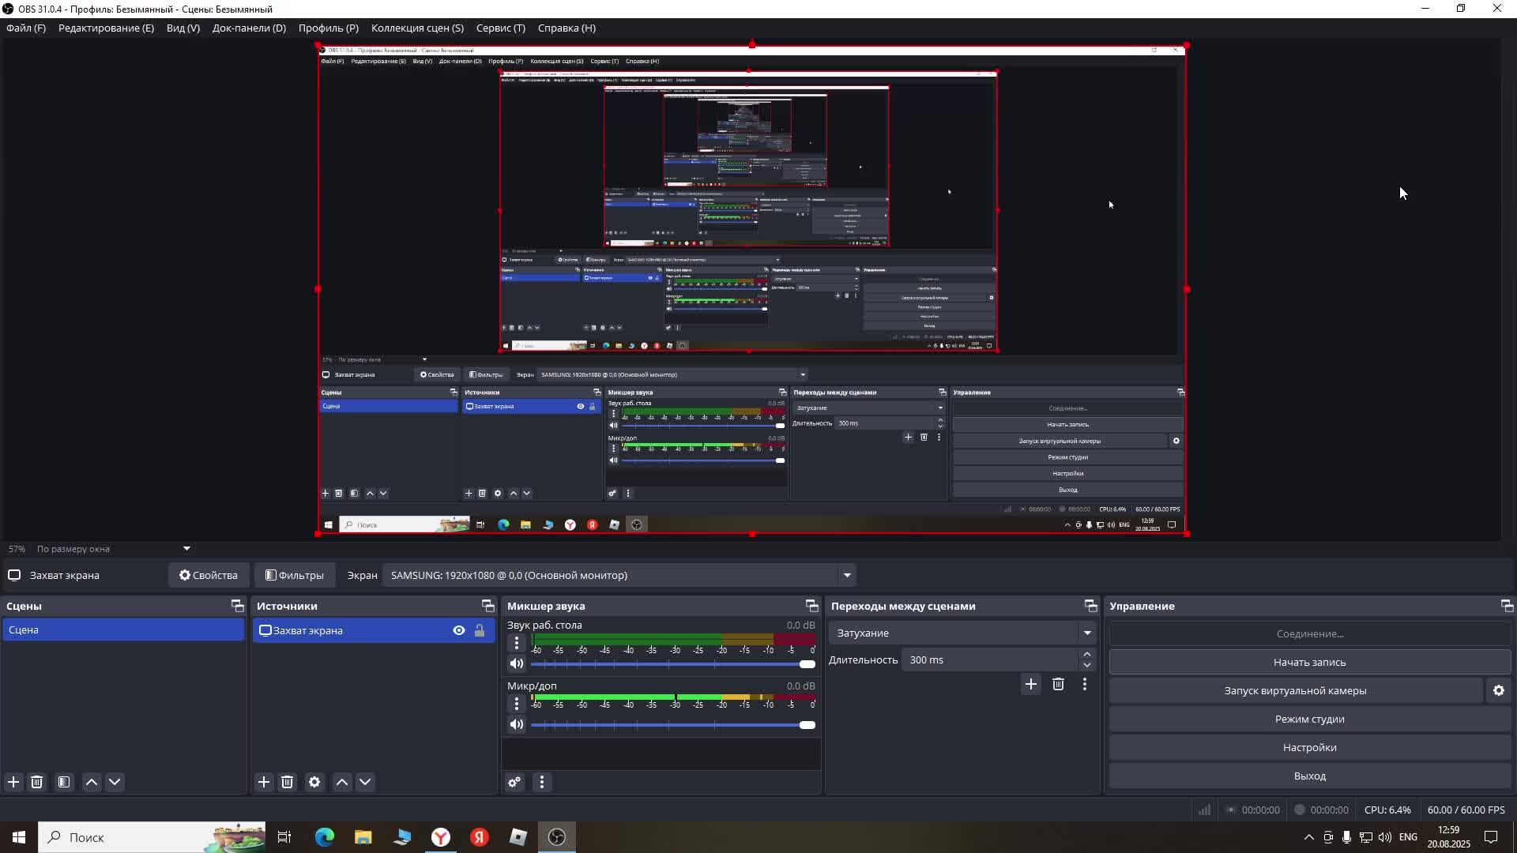Open scene filters icon in Scenes panel
Screen dimensions: 1517x853
click(x=64, y=782)
